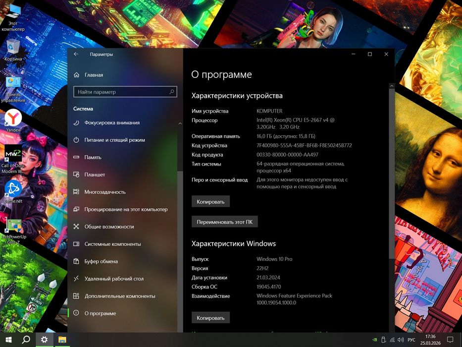Select the Yandex browser desktop icon

point(13,121)
